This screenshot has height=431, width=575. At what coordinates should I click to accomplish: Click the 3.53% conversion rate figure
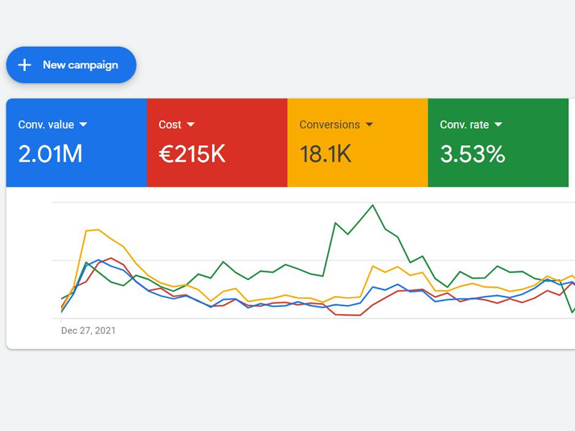tap(472, 154)
